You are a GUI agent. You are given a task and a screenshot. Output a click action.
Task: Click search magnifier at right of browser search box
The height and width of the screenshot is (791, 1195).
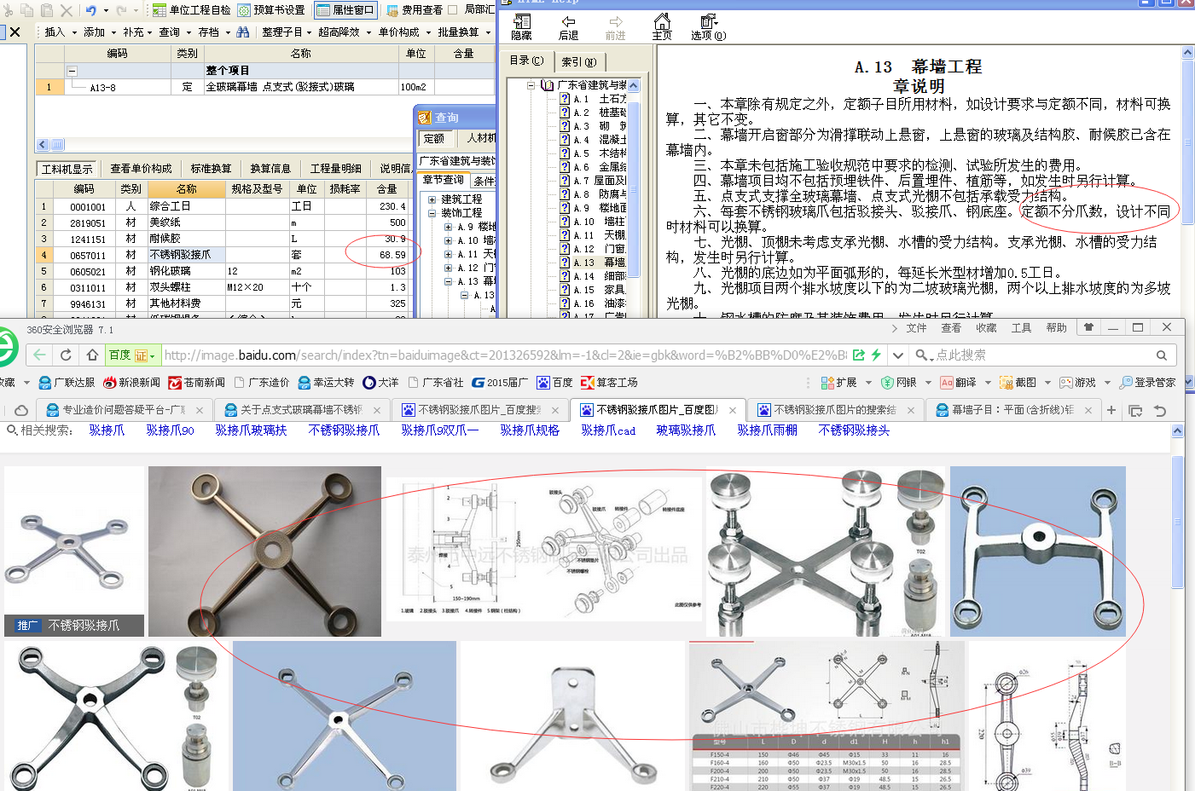(x=1161, y=355)
